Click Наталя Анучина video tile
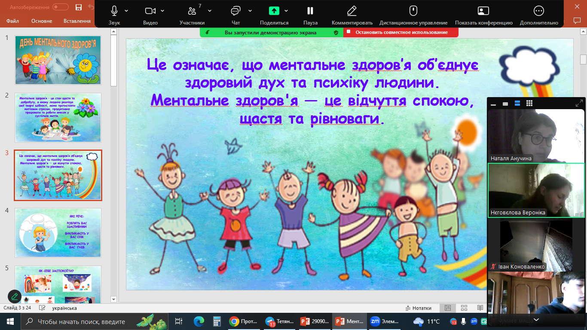 click(536, 136)
